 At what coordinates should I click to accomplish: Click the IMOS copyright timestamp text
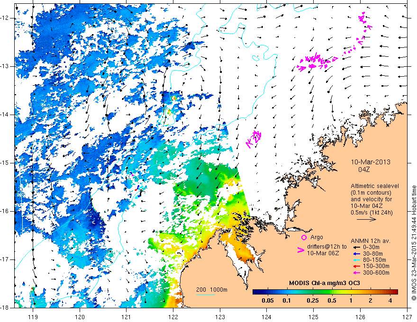point(414,243)
